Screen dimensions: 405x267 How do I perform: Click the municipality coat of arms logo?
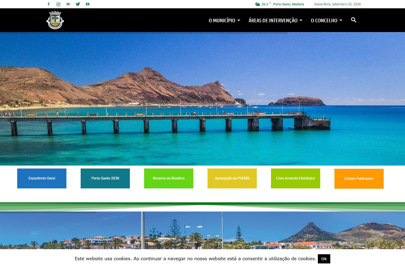(x=55, y=20)
